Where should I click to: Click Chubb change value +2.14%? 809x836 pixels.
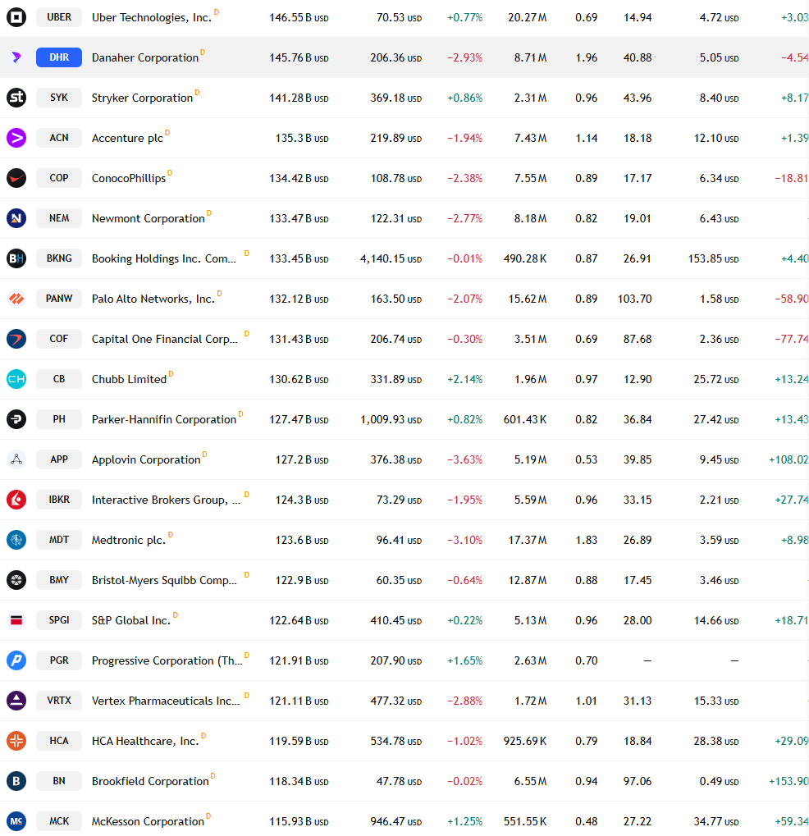[464, 379]
